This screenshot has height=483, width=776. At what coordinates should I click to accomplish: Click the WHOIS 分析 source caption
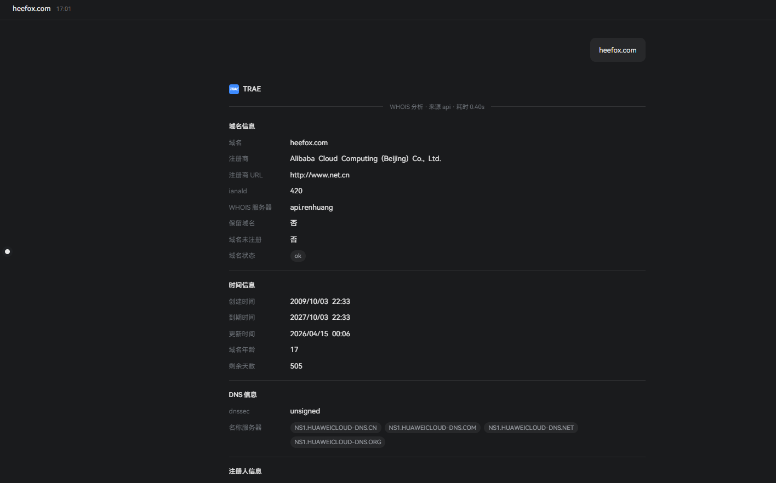click(437, 107)
